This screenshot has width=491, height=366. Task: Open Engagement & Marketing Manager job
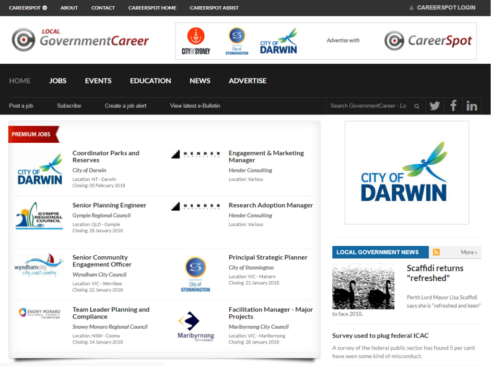pyautogui.click(x=266, y=156)
